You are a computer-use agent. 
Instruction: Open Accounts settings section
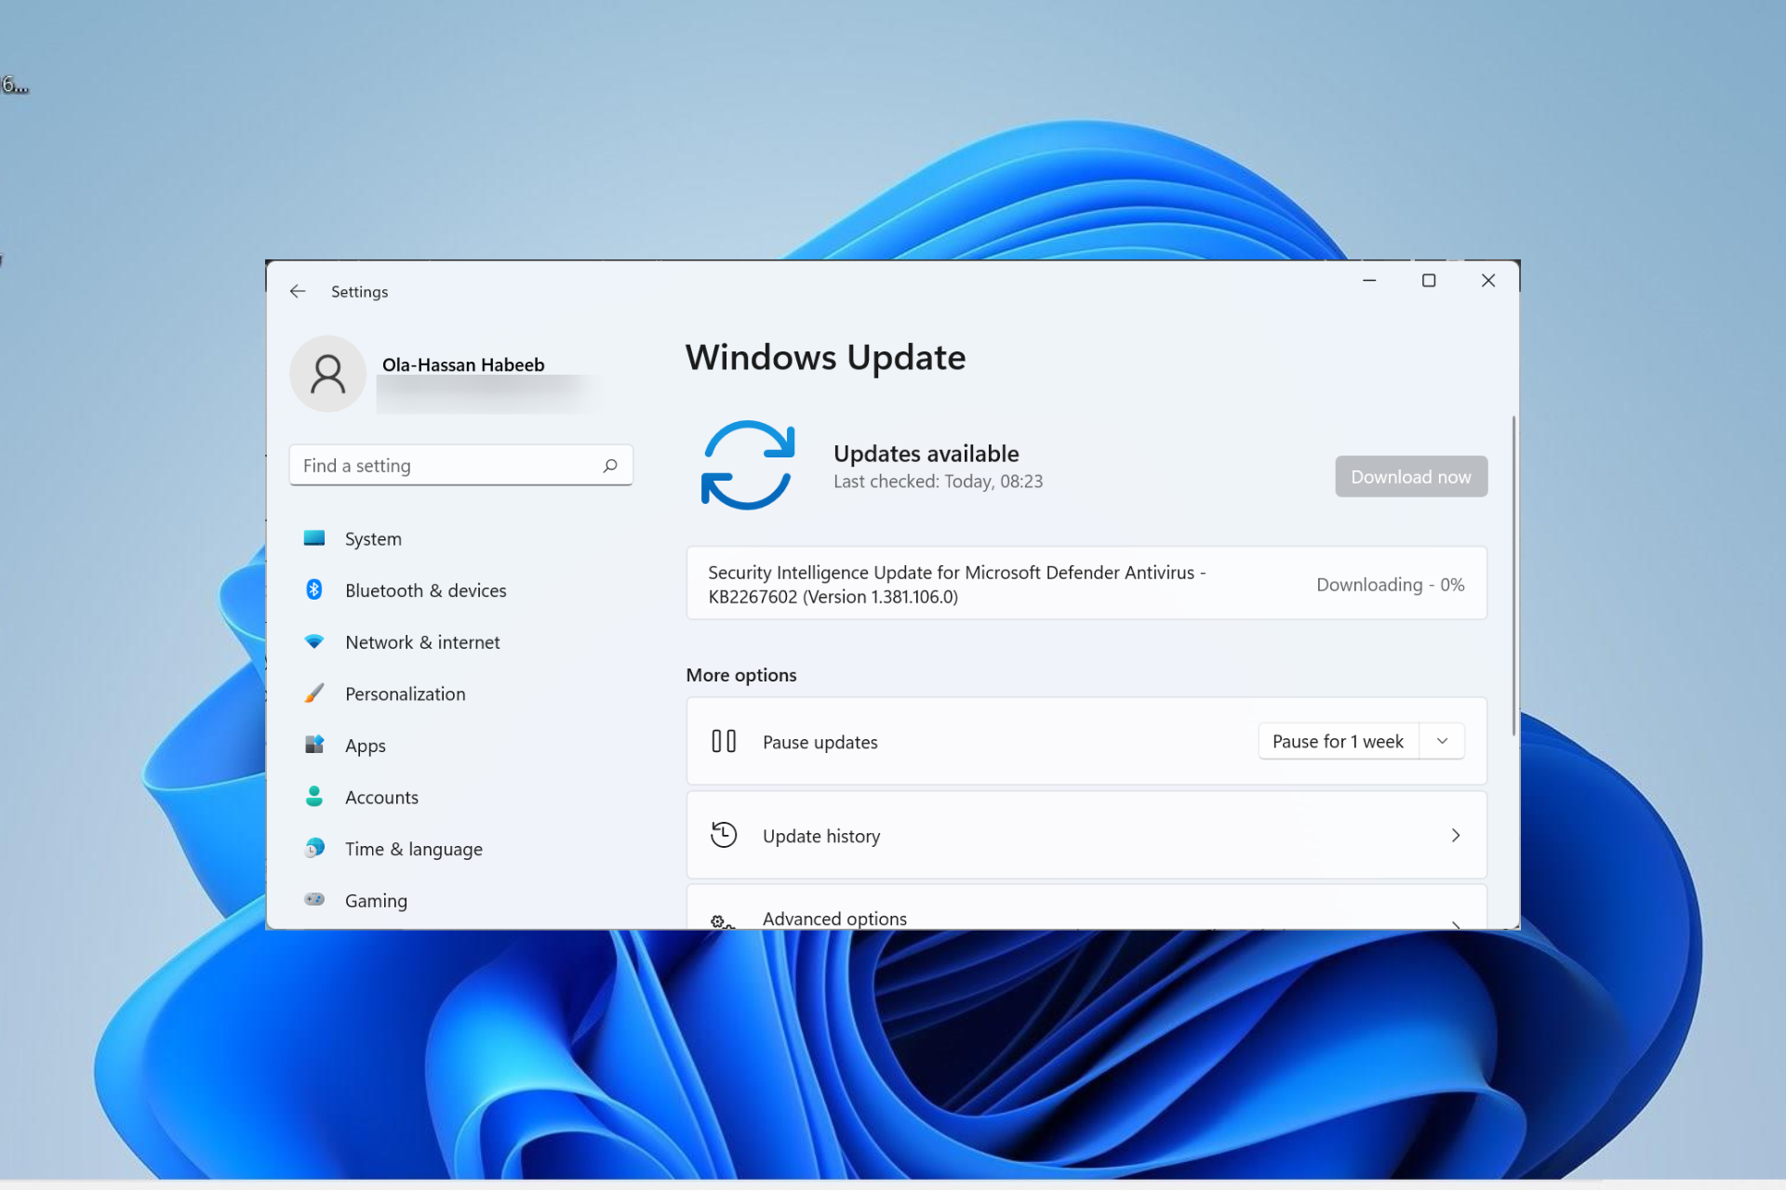(381, 796)
